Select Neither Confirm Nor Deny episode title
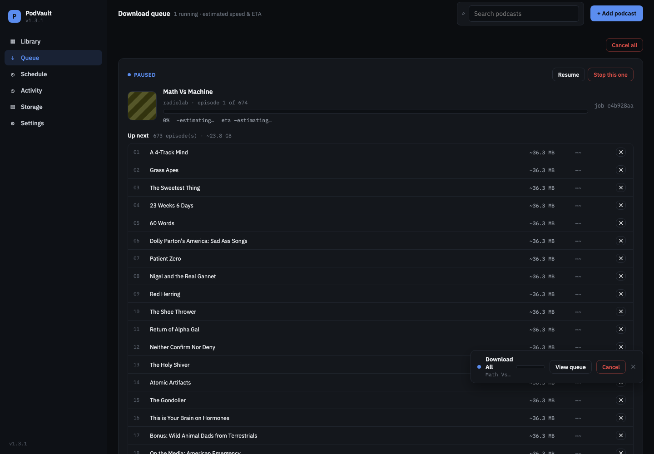Screen dimensions: 654x454 tap(183, 347)
